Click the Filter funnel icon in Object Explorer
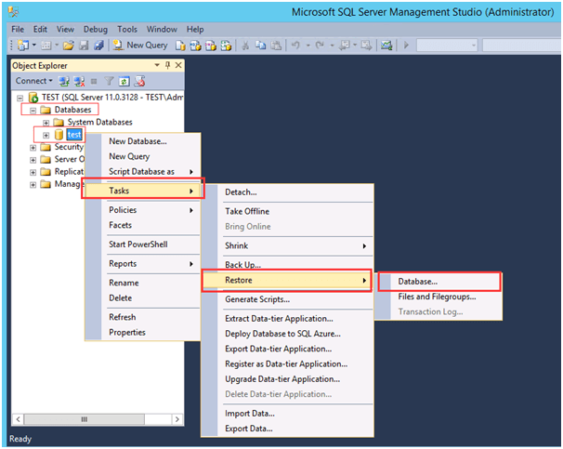This screenshot has height=449, width=563. pos(109,81)
